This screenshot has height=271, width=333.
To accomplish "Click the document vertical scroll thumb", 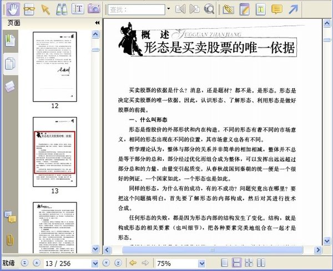I will [x=327, y=40].
